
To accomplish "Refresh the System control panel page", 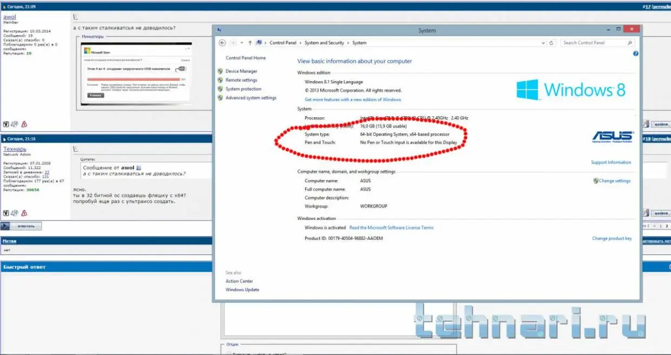I will [551, 43].
